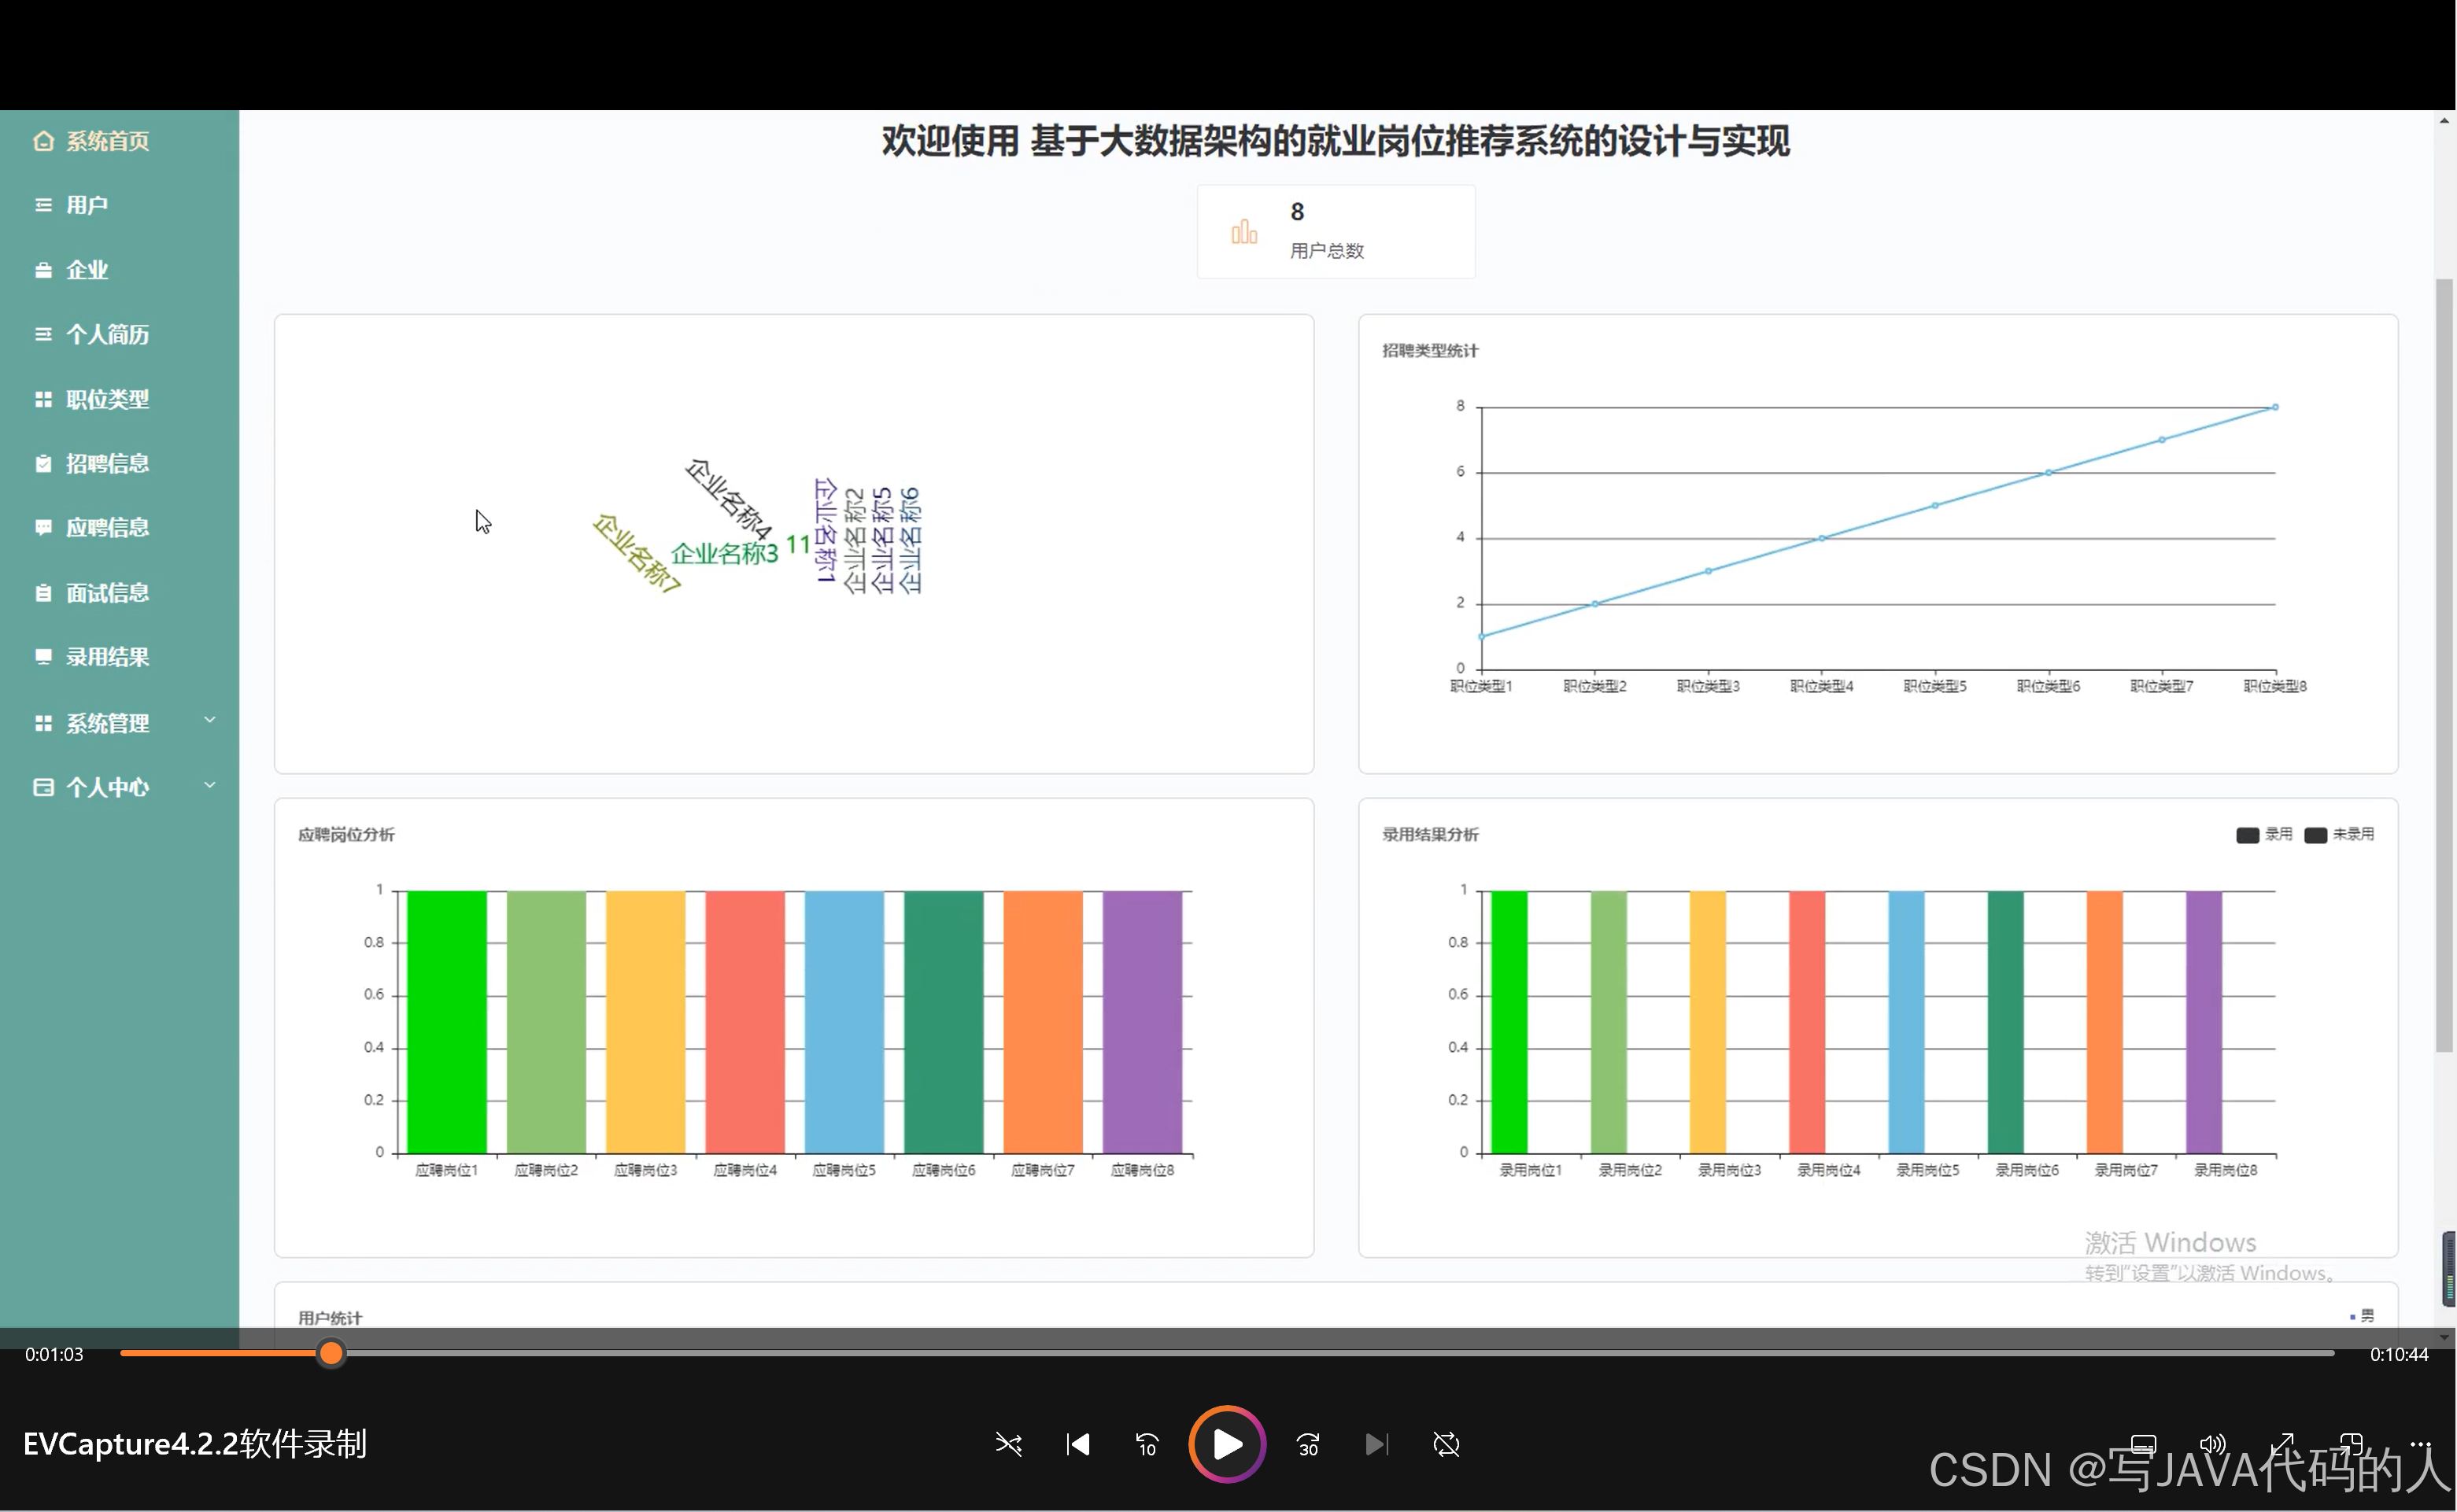The width and height of the screenshot is (2457, 1512).
Task: Click the bar-chart icon in 用户总数 card
Action: click(x=1244, y=232)
